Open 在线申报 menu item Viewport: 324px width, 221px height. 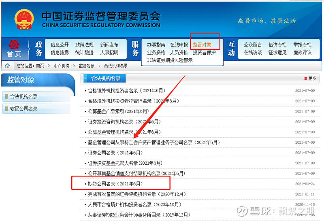click(x=179, y=45)
